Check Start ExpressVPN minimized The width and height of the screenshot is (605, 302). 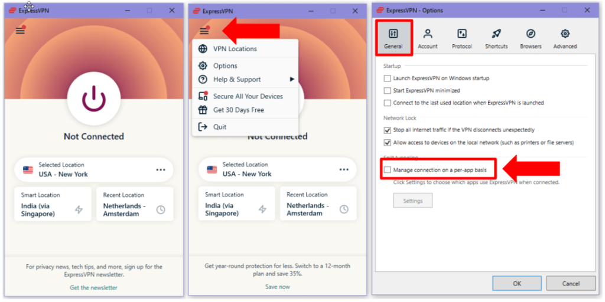click(388, 90)
